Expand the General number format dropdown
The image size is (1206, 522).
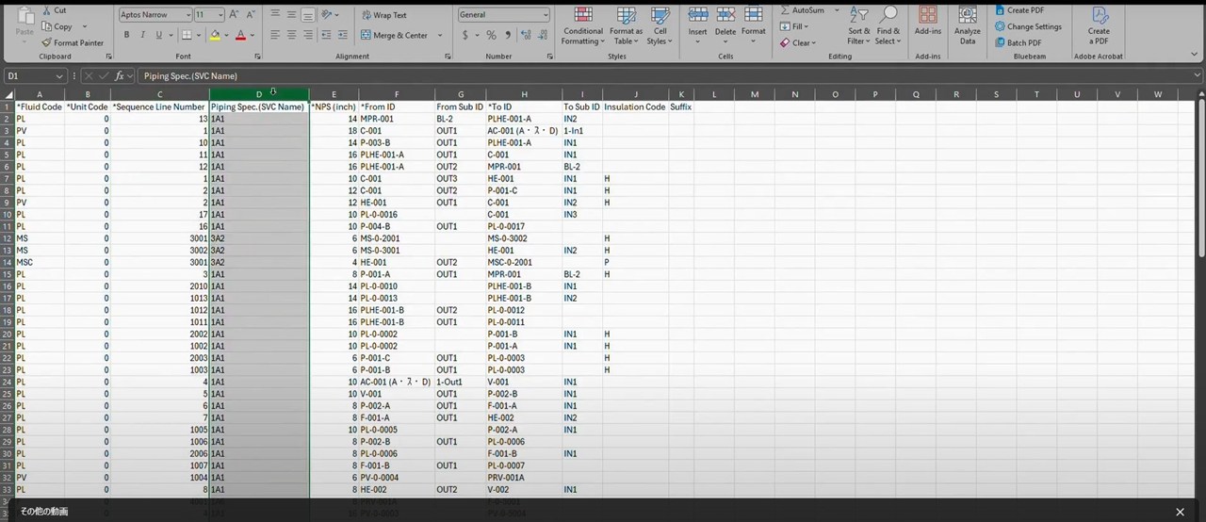click(546, 15)
